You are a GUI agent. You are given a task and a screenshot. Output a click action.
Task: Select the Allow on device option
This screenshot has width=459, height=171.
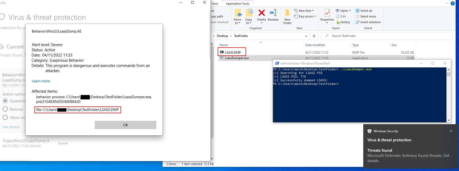(x=5, y=118)
